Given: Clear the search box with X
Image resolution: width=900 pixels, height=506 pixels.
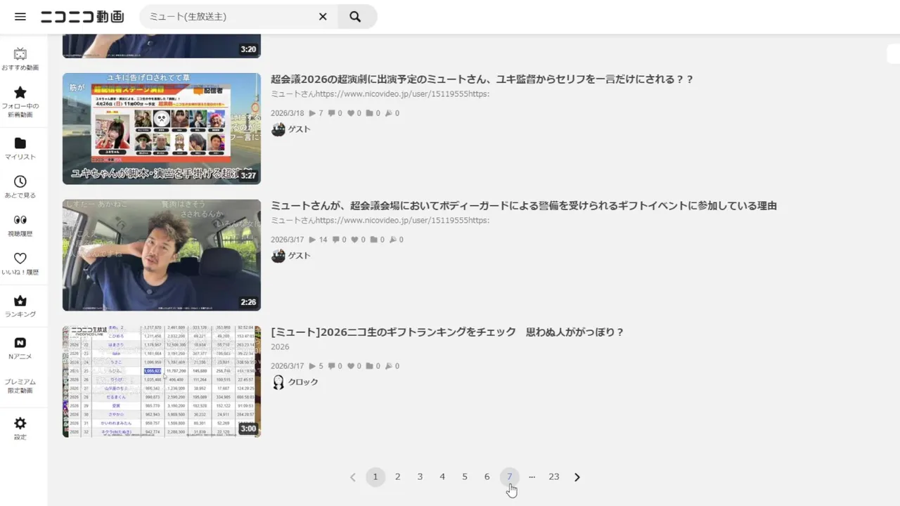Looking at the screenshot, I should coord(323,16).
